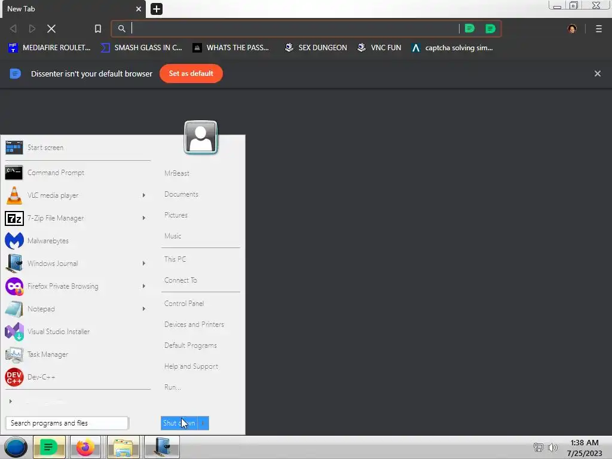Open Default Programs
612x459 pixels.
(x=191, y=345)
